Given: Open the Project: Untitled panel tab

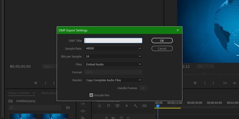Looking at the screenshot, I should 19,93.
